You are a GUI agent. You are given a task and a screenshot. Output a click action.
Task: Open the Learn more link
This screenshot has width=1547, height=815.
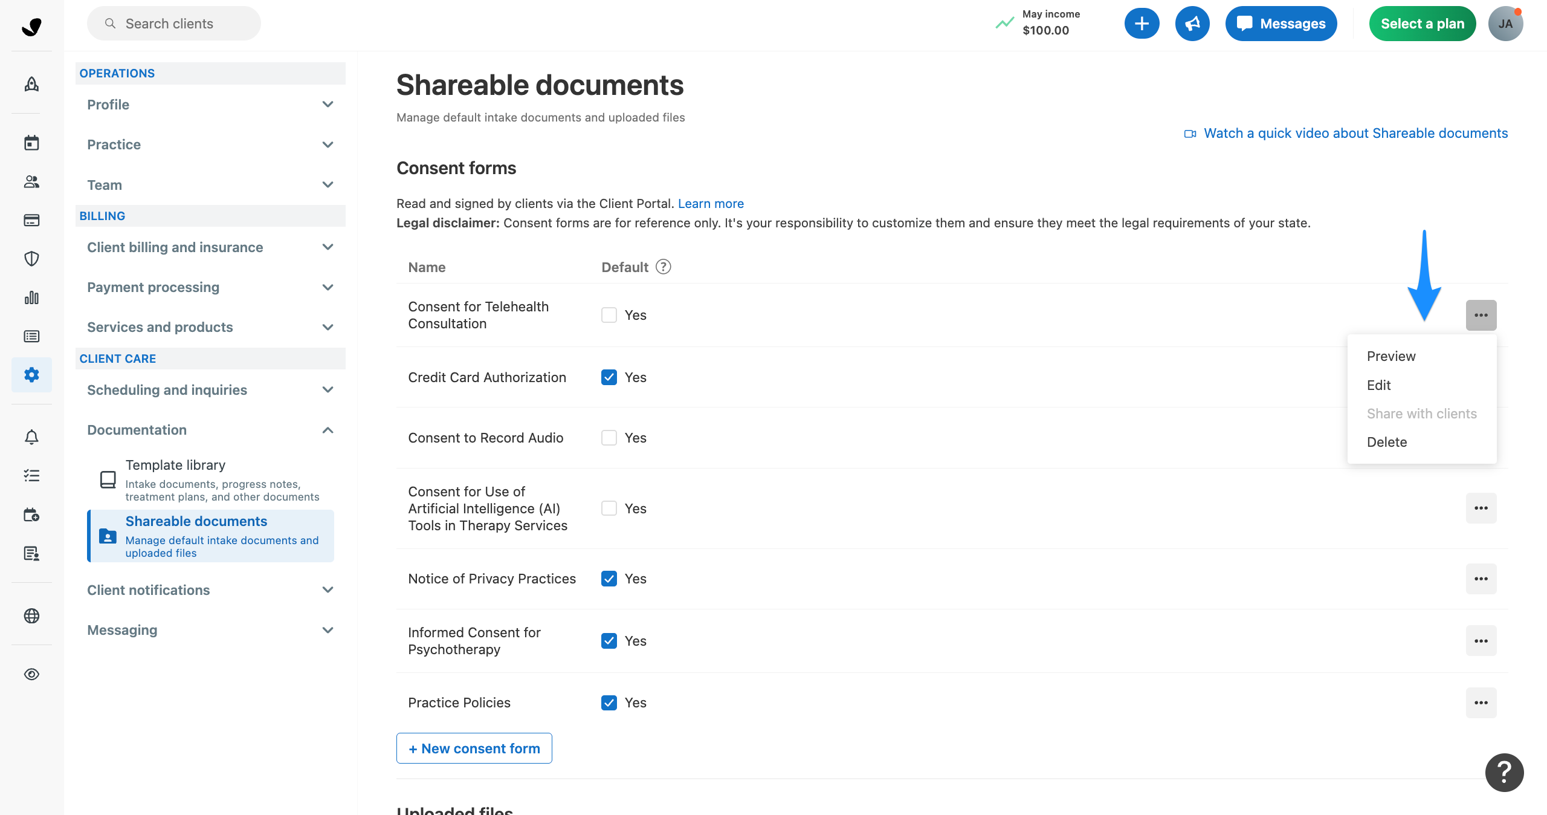coord(711,204)
